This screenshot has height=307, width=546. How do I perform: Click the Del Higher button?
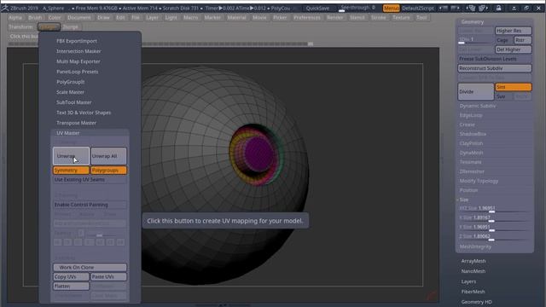[x=514, y=49]
